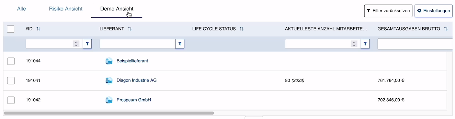
Task: Switch to Risiko Ansicht tab
Action: [66, 9]
